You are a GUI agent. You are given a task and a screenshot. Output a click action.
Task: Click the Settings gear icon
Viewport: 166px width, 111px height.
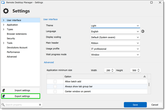click(6, 11)
